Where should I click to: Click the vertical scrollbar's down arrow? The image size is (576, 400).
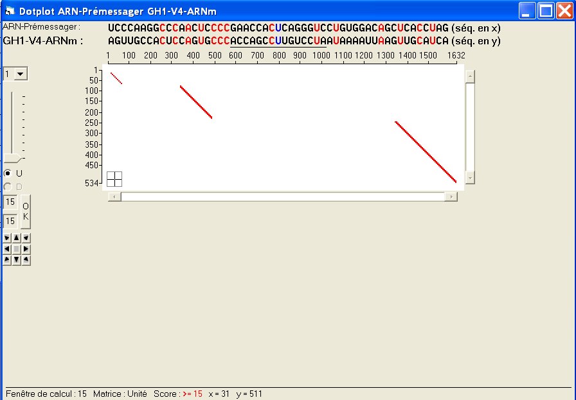(470, 178)
